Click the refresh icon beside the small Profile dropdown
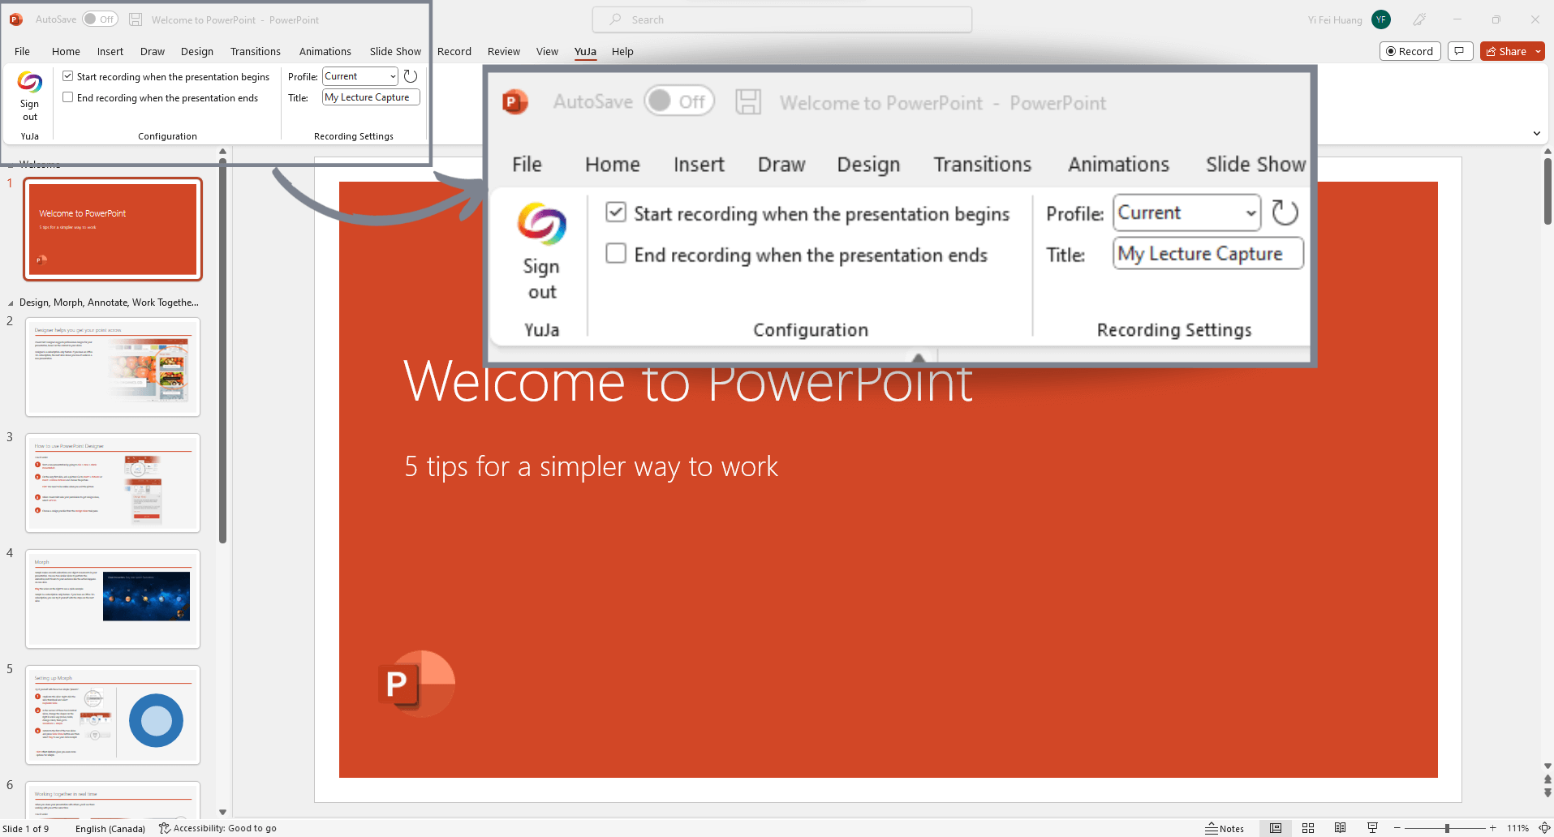The height and width of the screenshot is (837, 1554). click(x=411, y=76)
